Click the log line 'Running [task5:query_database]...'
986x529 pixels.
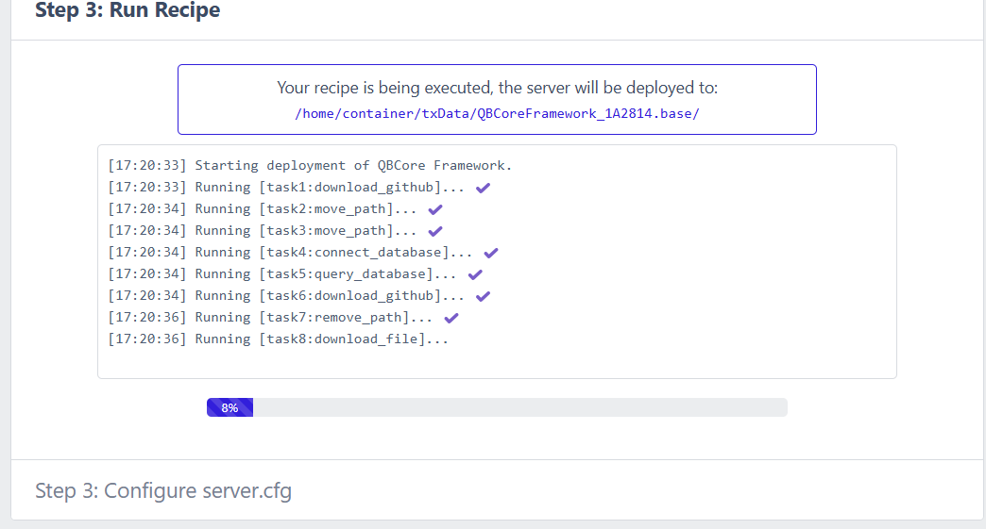(282, 273)
